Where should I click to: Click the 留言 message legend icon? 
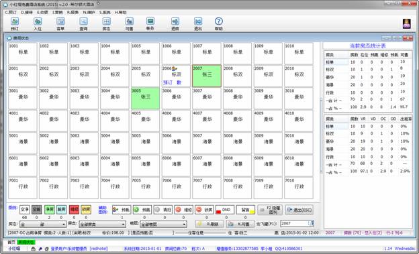246,210
